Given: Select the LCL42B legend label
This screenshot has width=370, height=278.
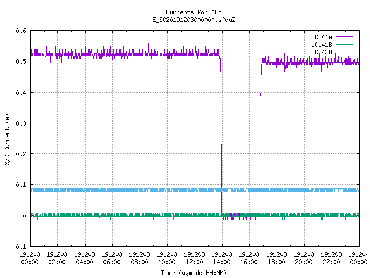Looking at the screenshot, I should 321,52.
